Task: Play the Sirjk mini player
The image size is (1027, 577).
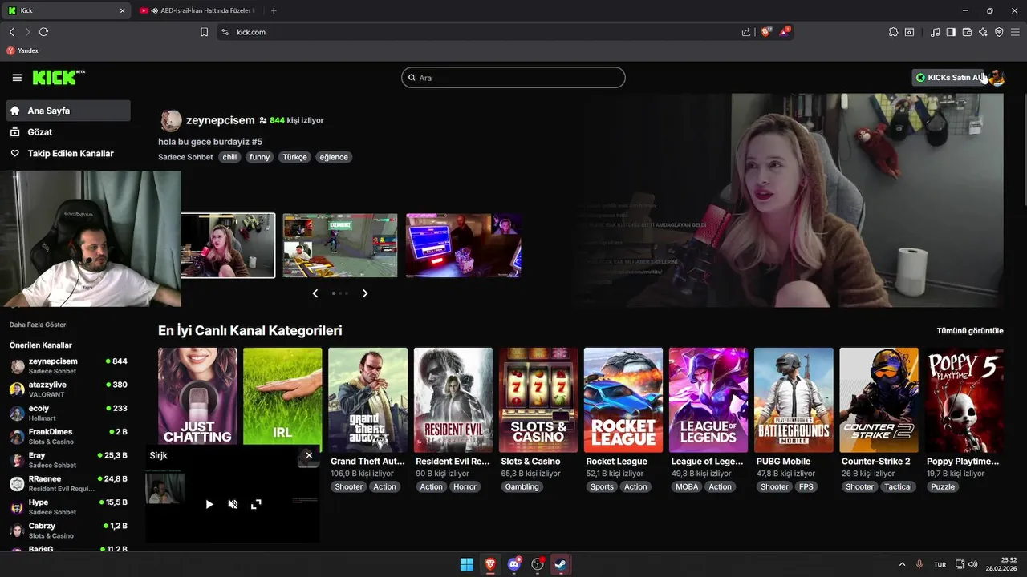Action: point(209,504)
